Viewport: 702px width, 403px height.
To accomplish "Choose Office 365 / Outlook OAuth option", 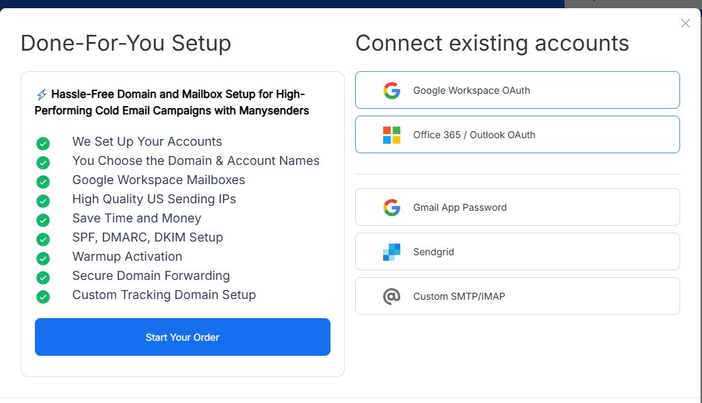I will coord(517,134).
